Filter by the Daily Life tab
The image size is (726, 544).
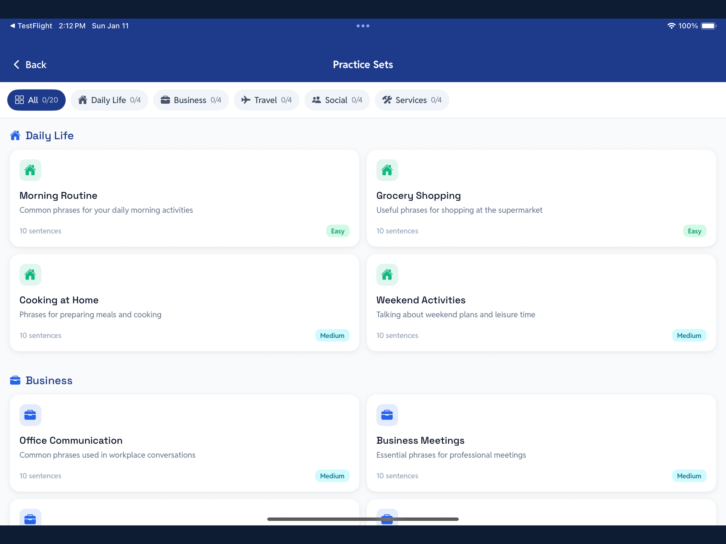(109, 100)
